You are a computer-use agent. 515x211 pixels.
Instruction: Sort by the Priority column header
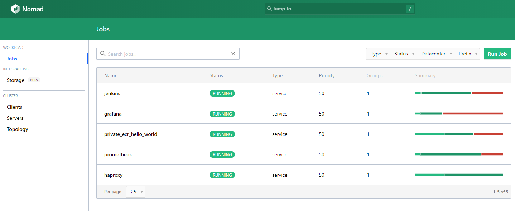point(327,75)
